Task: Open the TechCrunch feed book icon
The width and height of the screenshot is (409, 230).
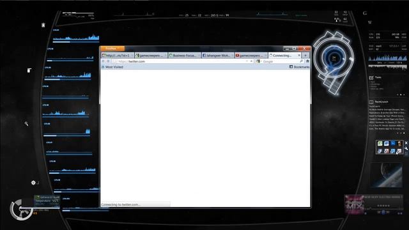Action: 371,102
